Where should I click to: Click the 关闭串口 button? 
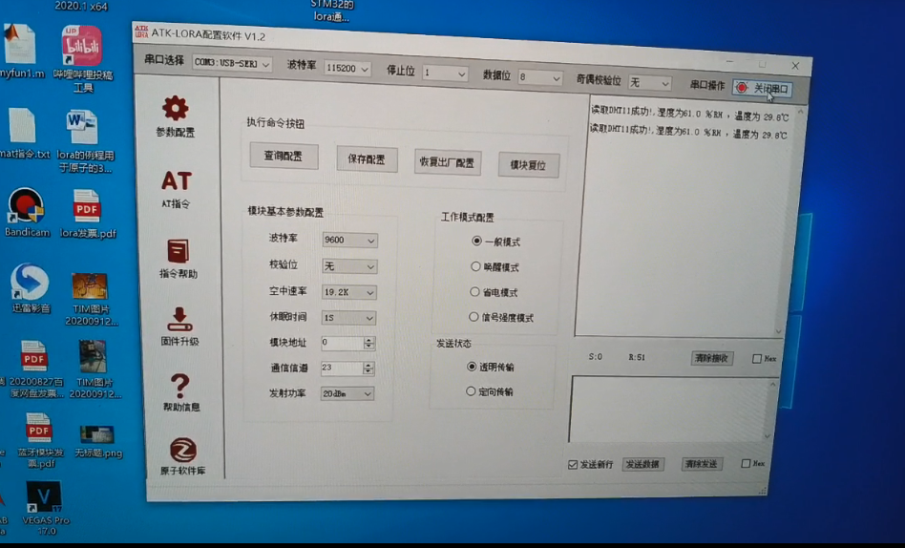(x=763, y=89)
